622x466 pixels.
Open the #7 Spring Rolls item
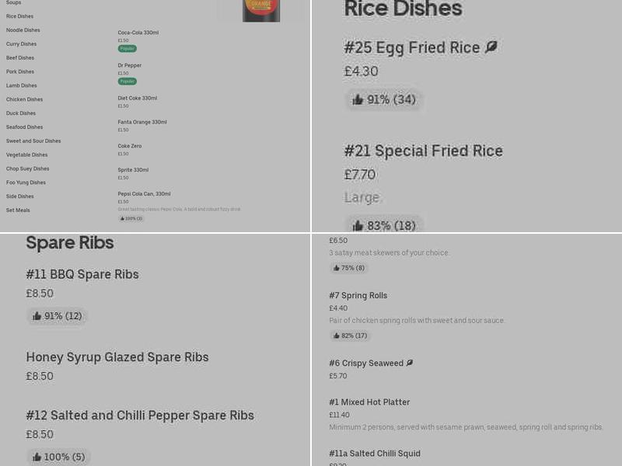pos(358,295)
